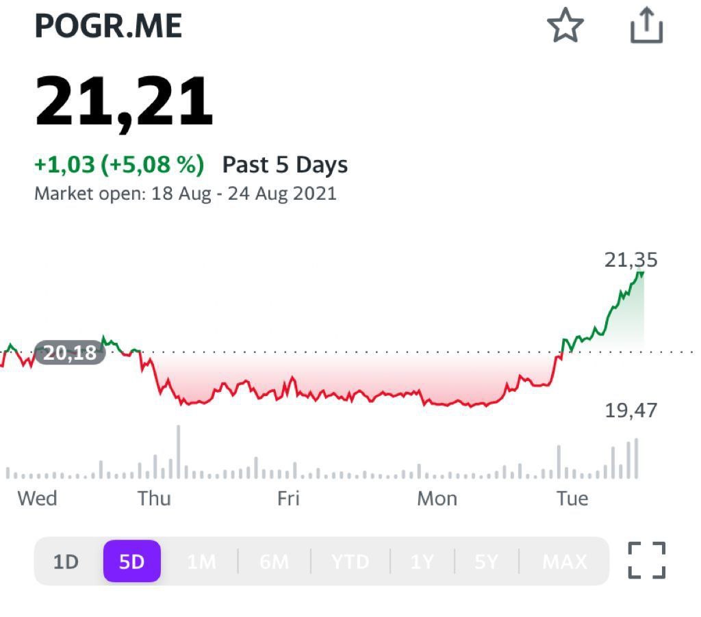Show the 1Y chart range

tap(422, 562)
